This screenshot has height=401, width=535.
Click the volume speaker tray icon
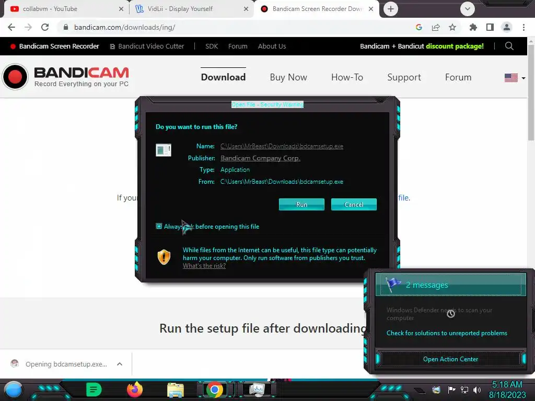(477, 390)
